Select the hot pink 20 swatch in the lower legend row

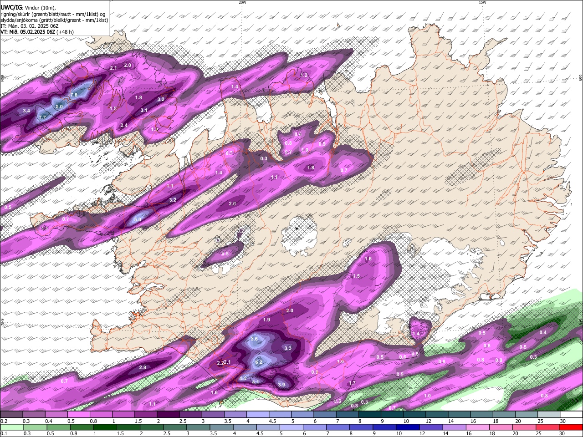[524, 427]
